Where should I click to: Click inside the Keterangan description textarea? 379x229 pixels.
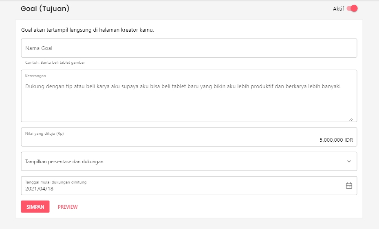(189, 104)
